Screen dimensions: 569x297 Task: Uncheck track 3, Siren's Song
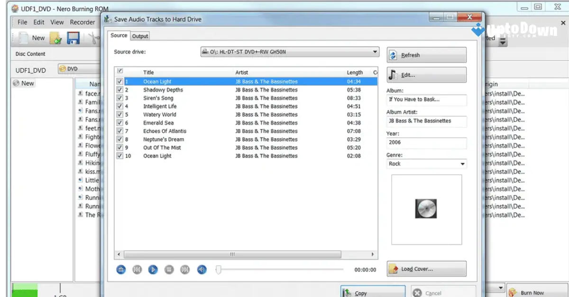[119, 98]
